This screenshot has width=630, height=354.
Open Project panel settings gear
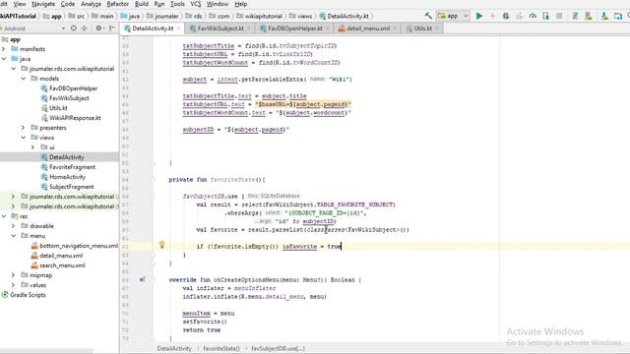tap(98, 29)
